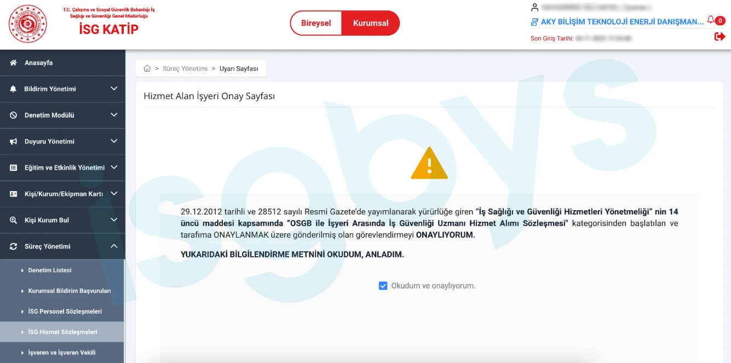Click the Anasayfa home sidebar icon
The width and height of the screenshot is (731, 363).
pos(13,63)
